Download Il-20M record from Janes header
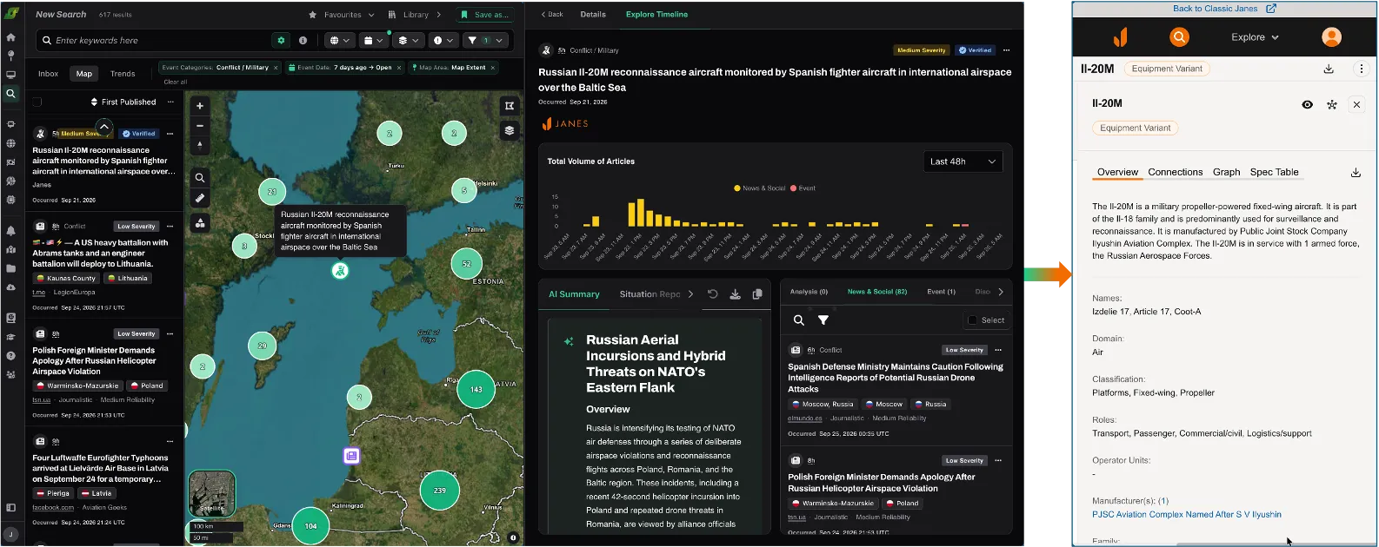The image size is (1379, 547). point(1329,69)
